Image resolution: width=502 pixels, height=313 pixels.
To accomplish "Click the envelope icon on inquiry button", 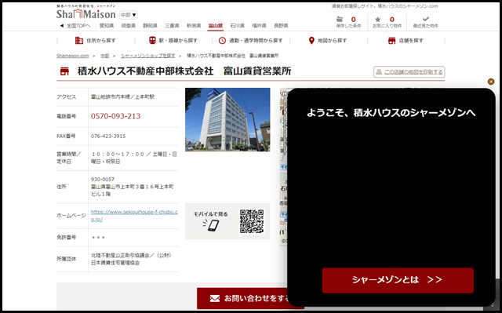I will [x=215, y=299].
